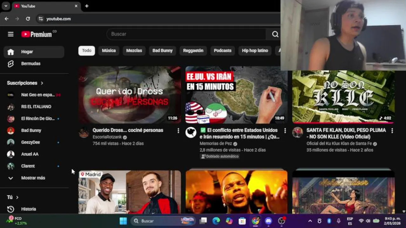Launch Microsoft Edge from taskbar

pyautogui.click(x=216, y=221)
